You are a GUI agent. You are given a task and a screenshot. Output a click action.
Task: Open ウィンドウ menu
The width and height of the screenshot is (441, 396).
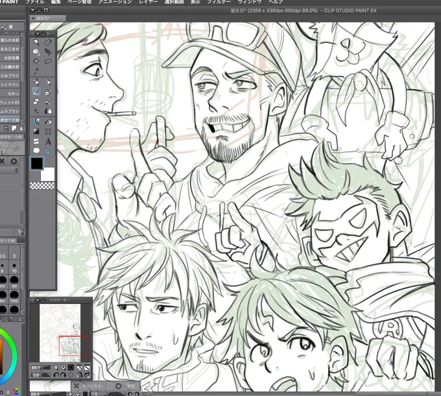pos(250,2)
